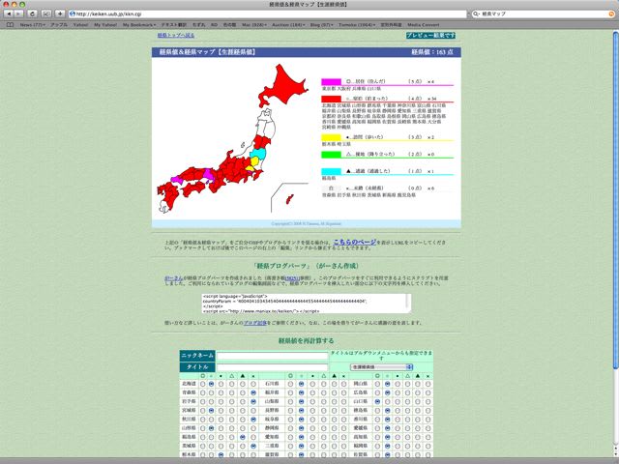Go forward with the Safari forward arrow

18,14
